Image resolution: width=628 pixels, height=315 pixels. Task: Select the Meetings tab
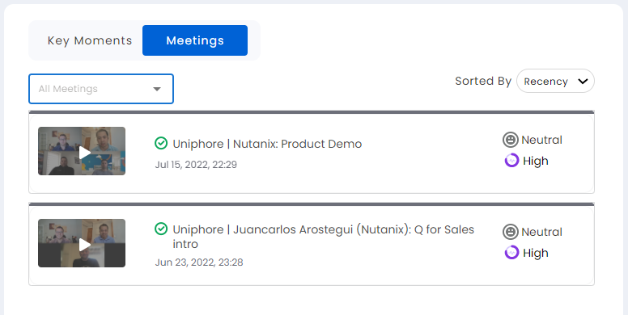(x=195, y=40)
